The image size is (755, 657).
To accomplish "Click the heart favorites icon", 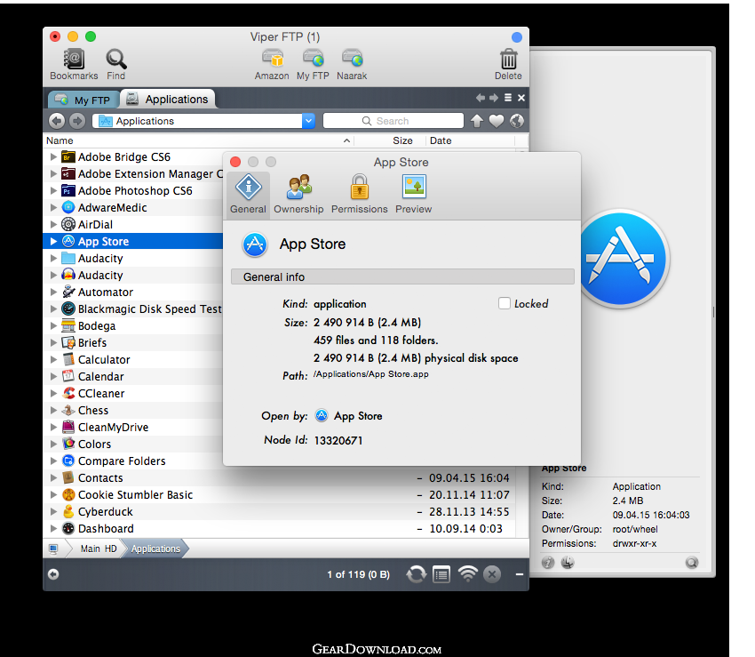I will 497,121.
